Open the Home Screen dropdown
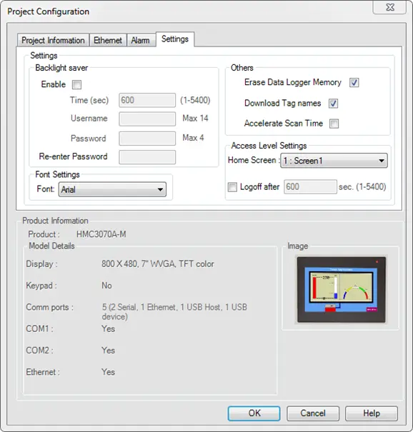This screenshot has height=432, width=413. [x=334, y=161]
